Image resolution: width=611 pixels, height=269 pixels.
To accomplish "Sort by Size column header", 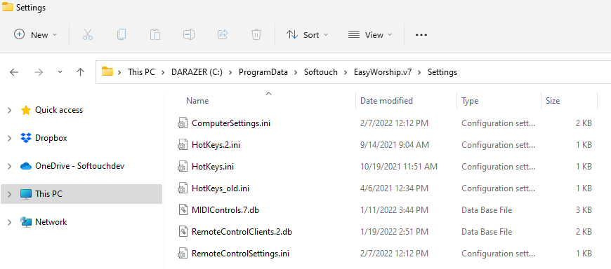I will tap(553, 101).
